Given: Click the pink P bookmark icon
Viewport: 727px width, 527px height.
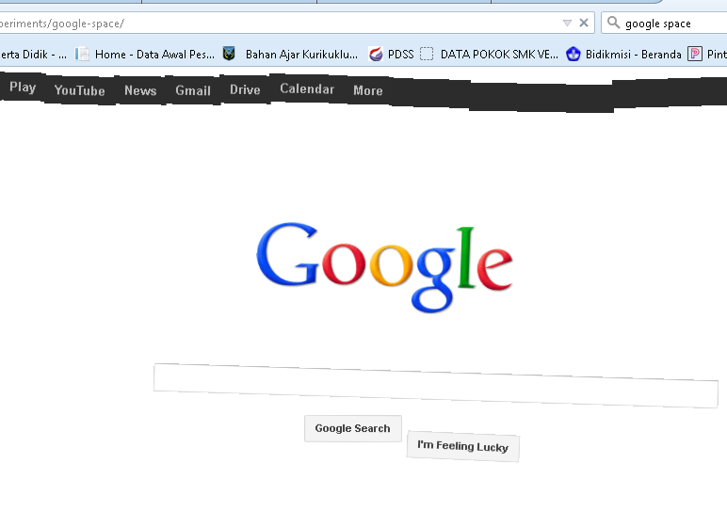Looking at the screenshot, I should 695,55.
